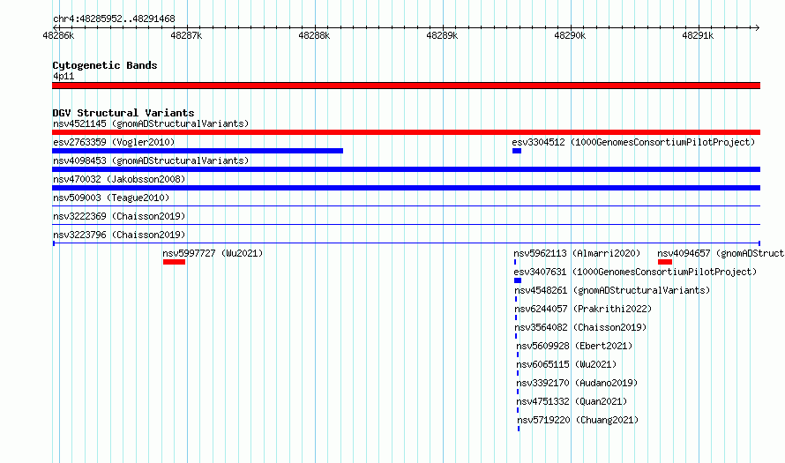Click the DGV Structural Variants track title
The width and height of the screenshot is (785, 463).
123,113
